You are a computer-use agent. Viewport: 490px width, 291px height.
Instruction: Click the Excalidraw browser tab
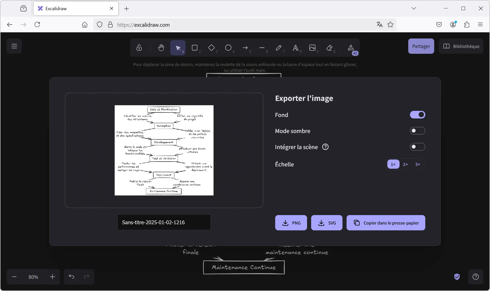point(76,8)
